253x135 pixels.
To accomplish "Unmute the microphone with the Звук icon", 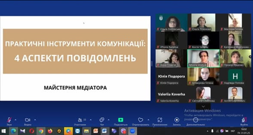I will pos(9,120).
